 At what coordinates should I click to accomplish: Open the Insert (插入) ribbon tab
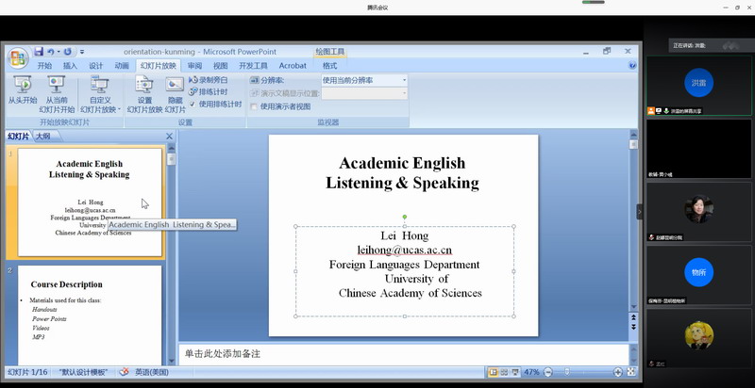coord(70,66)
